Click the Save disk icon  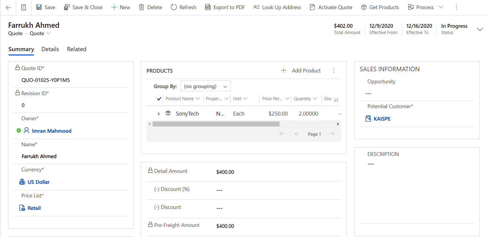pos(39,7)
